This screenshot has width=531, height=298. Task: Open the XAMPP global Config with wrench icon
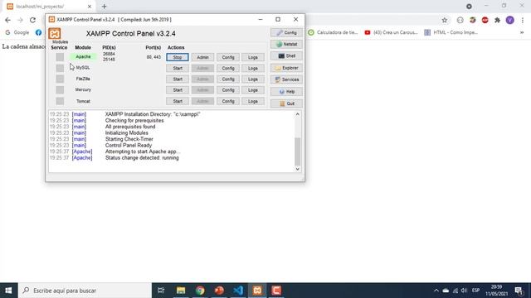pos(286,33)
